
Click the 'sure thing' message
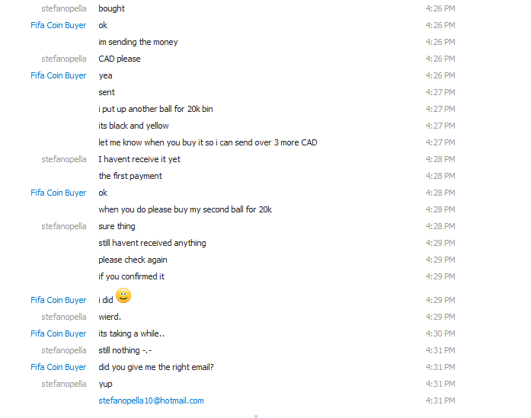click(117, 226)
